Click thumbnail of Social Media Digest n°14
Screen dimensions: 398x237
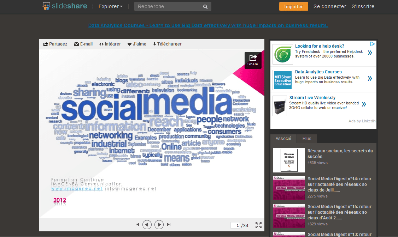click(289, 188)
